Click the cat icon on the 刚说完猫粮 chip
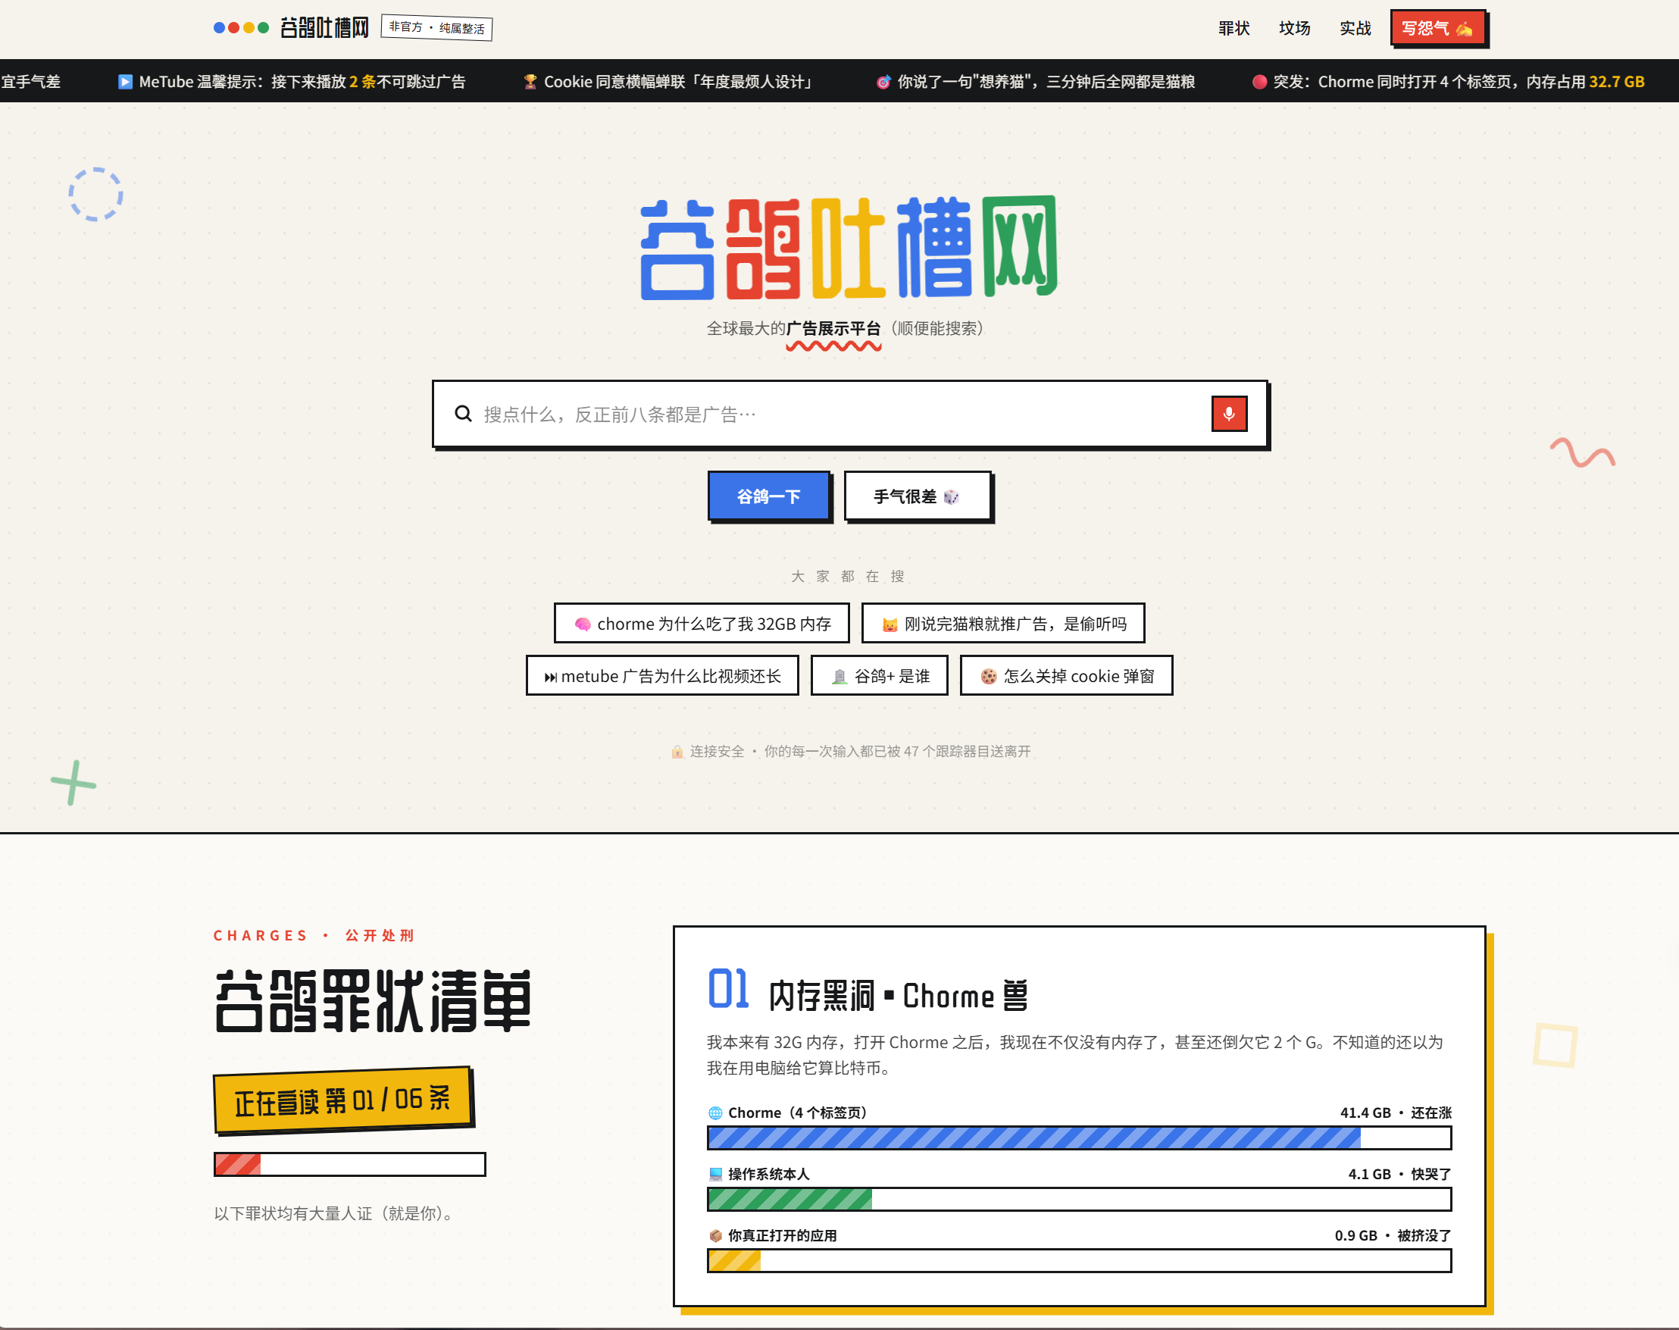The width and height of the screenshot is (1679, 1330). click(x=890, y=624)
